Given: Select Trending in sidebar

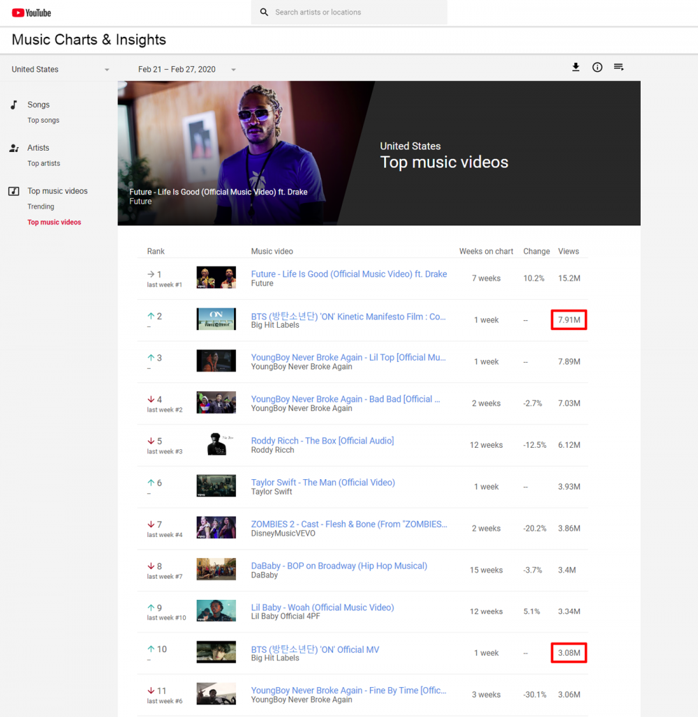Looking at the screenshot, I should [40, 206].
